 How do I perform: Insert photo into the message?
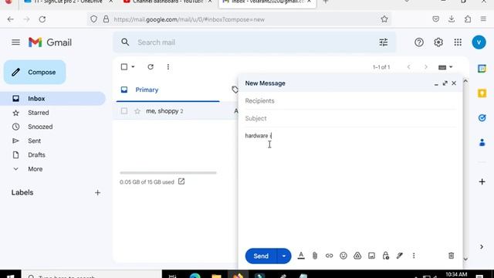click(x=371, y=256)
